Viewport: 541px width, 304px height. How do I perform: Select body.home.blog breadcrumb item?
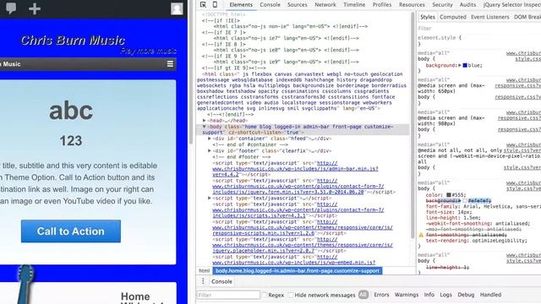point(297,270)
